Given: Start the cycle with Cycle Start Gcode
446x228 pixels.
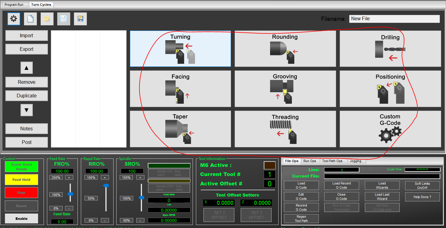Looking at the screenshot, I should tap(21, 167).
